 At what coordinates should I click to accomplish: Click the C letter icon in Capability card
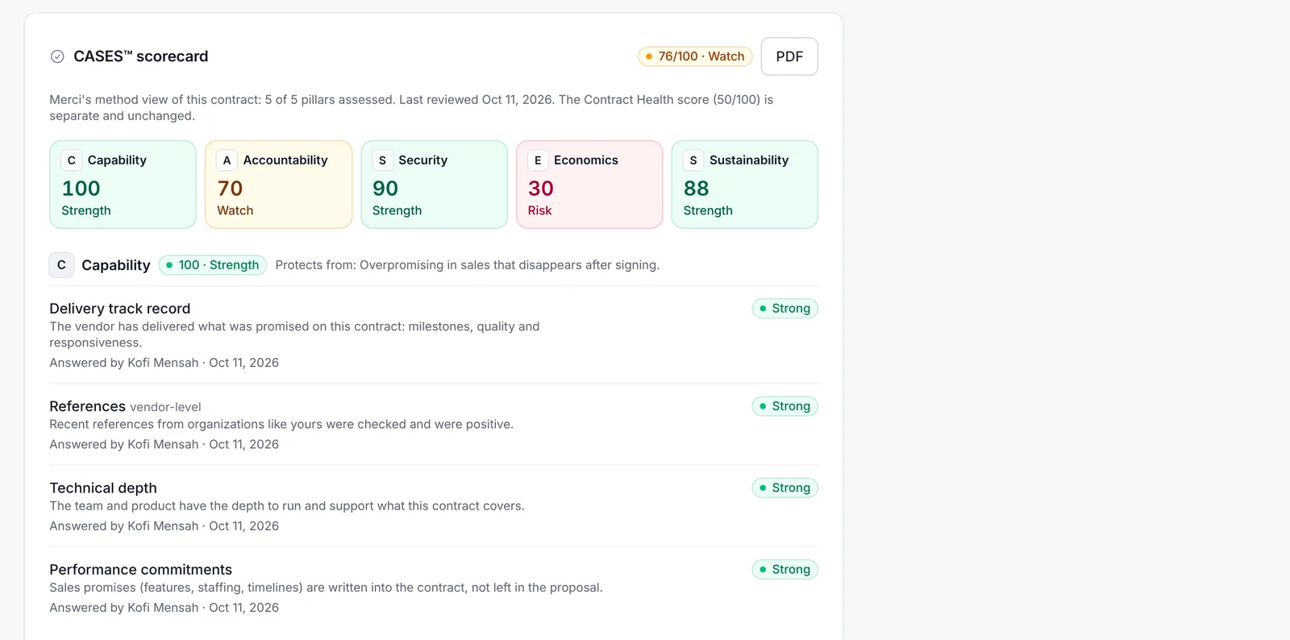tap(72, 160)
